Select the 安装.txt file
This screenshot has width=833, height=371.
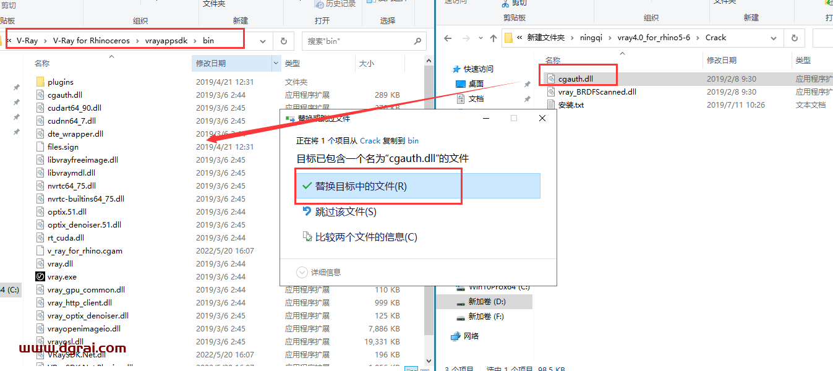[571, 105]
